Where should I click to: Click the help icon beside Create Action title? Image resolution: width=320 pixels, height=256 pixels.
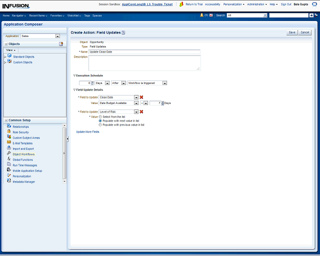pos(123,32)
